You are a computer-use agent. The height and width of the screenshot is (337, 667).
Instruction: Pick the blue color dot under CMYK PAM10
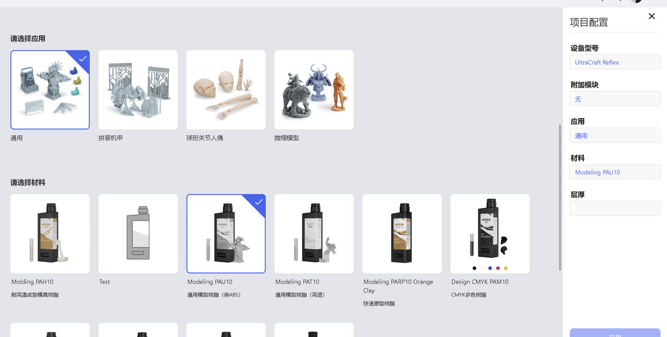(x=490, y=268)
